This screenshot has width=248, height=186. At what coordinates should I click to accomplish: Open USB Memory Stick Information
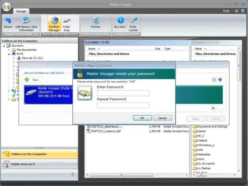coord(26,24)
